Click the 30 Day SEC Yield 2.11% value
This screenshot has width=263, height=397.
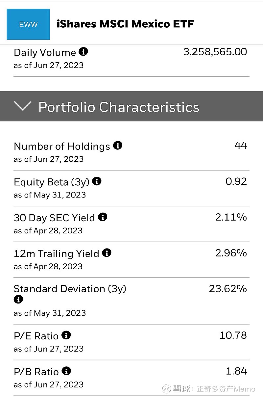click(x=231, y=217)
